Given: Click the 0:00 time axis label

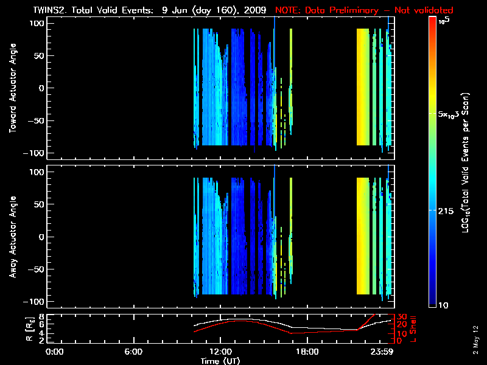Looking at the screenshot, I should pyautogui.click(x=55, y=352).
